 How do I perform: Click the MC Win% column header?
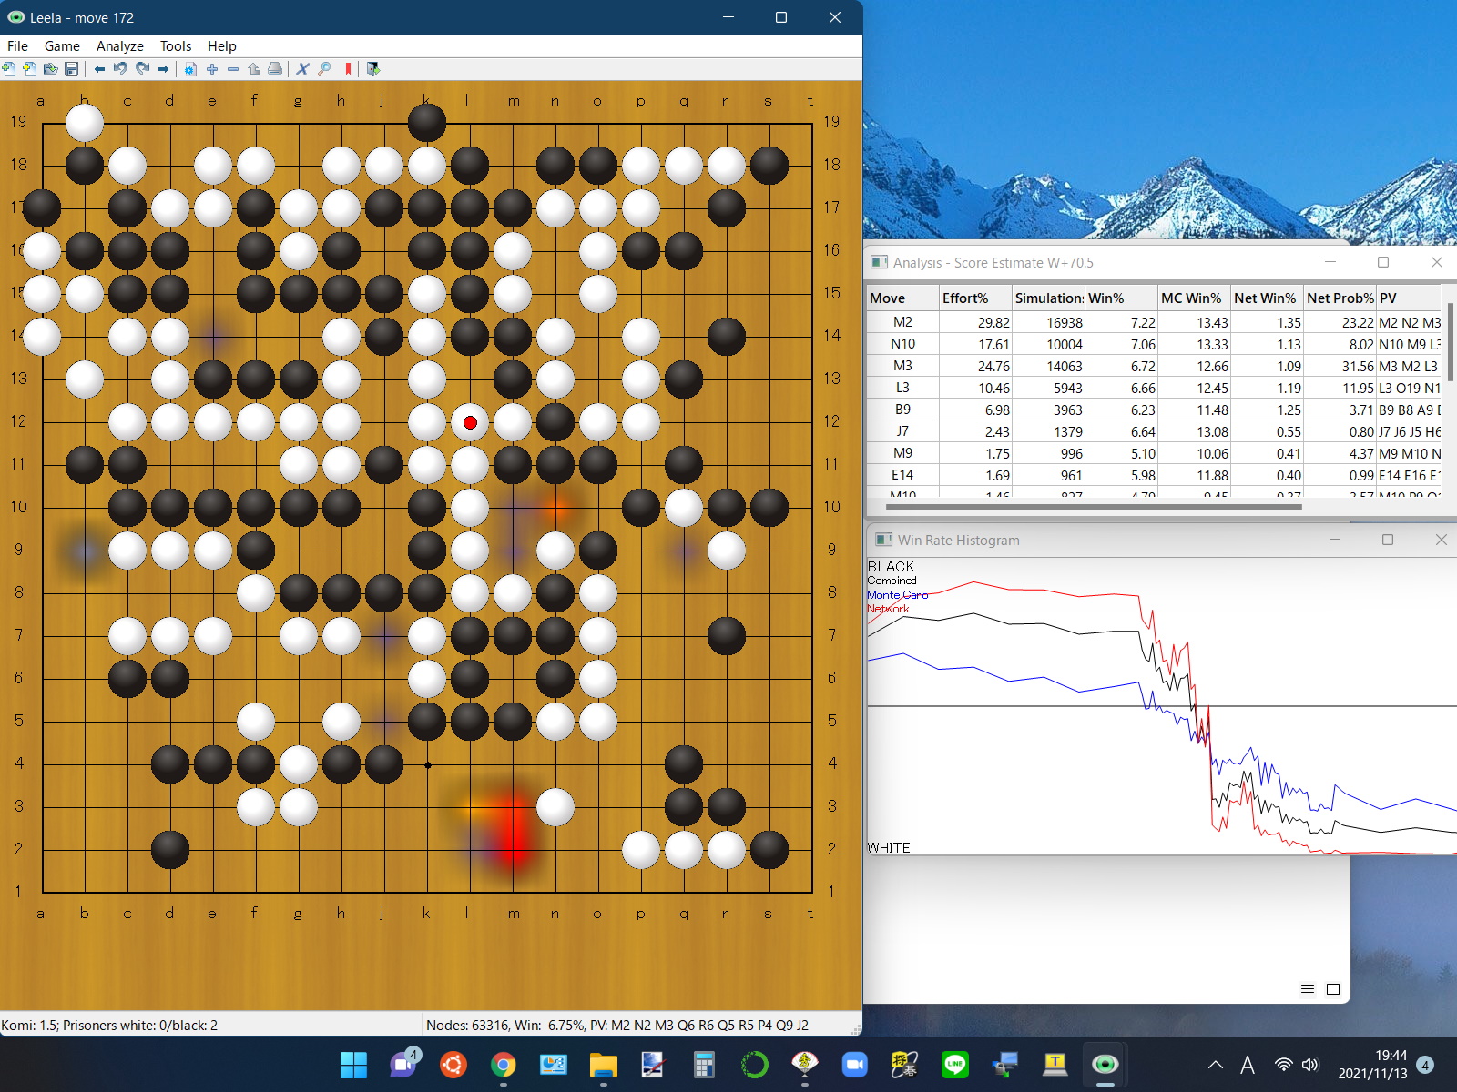pos(1191,298)
